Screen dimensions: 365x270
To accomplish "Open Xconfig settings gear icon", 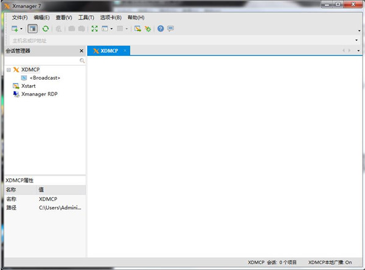I will coord(148,29).
